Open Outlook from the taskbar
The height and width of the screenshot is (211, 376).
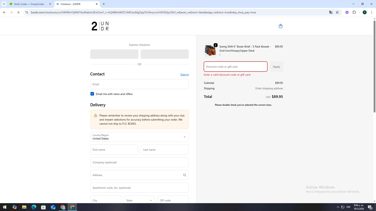(53, 207)
